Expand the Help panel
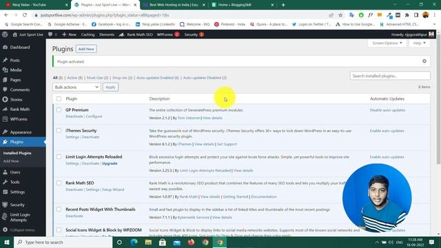 (419, 43)
